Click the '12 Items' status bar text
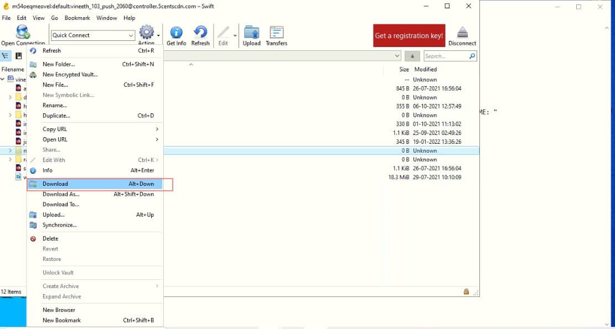Viewport: 615px width, 329px height. click(x=11, y=292)
